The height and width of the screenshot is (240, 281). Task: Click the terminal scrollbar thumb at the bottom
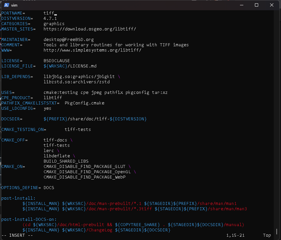(x=277, y=231)
